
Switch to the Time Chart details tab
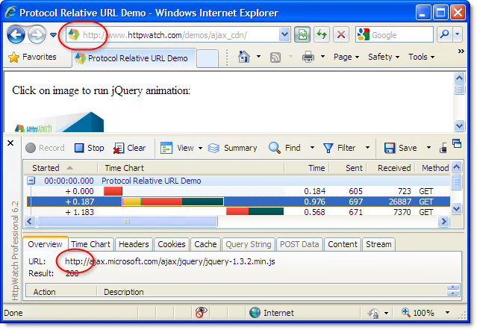tap(90, 244)
